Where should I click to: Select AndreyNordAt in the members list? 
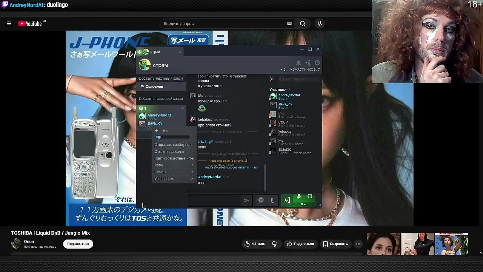(289, 95)
